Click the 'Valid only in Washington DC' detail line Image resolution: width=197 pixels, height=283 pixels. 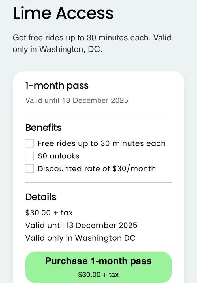click(80, 238)
